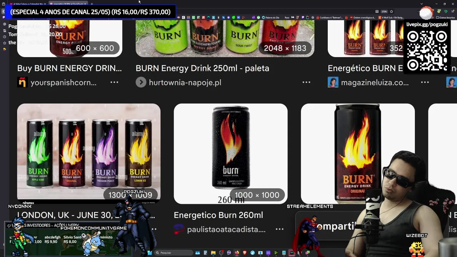Open the four Burn cans alamy image
The height and width of the screenshot is (257, 457).
tap(89, 153)
